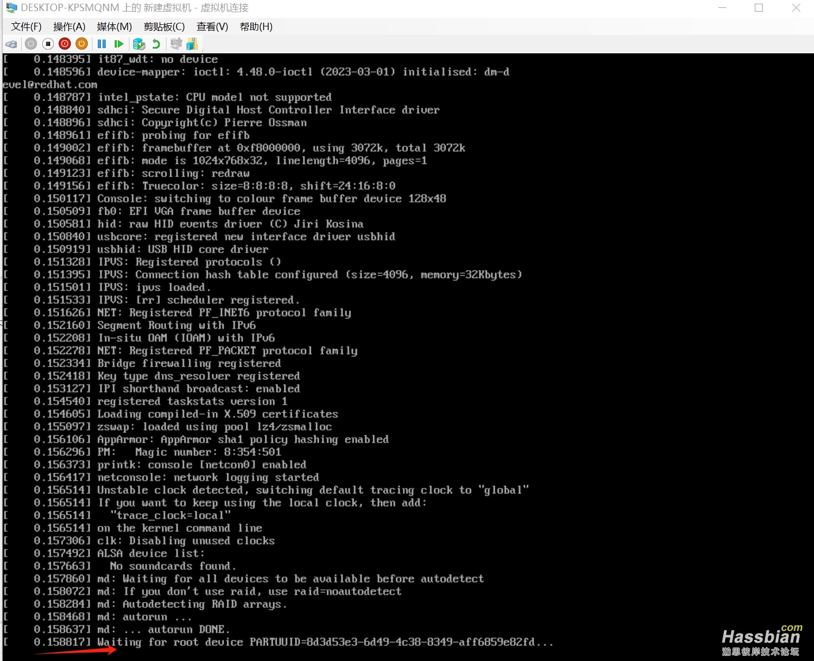
Task: Open the 查看(V) menu
Action: (x=212, y=26)
